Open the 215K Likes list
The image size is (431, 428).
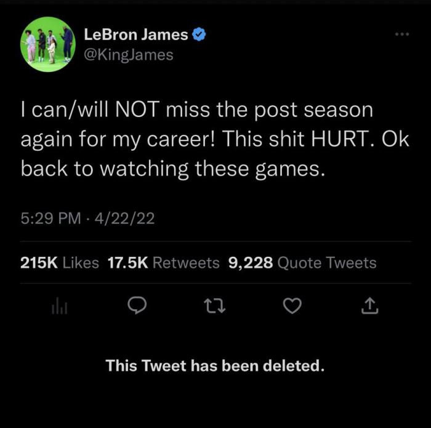[x=59, y=263]
